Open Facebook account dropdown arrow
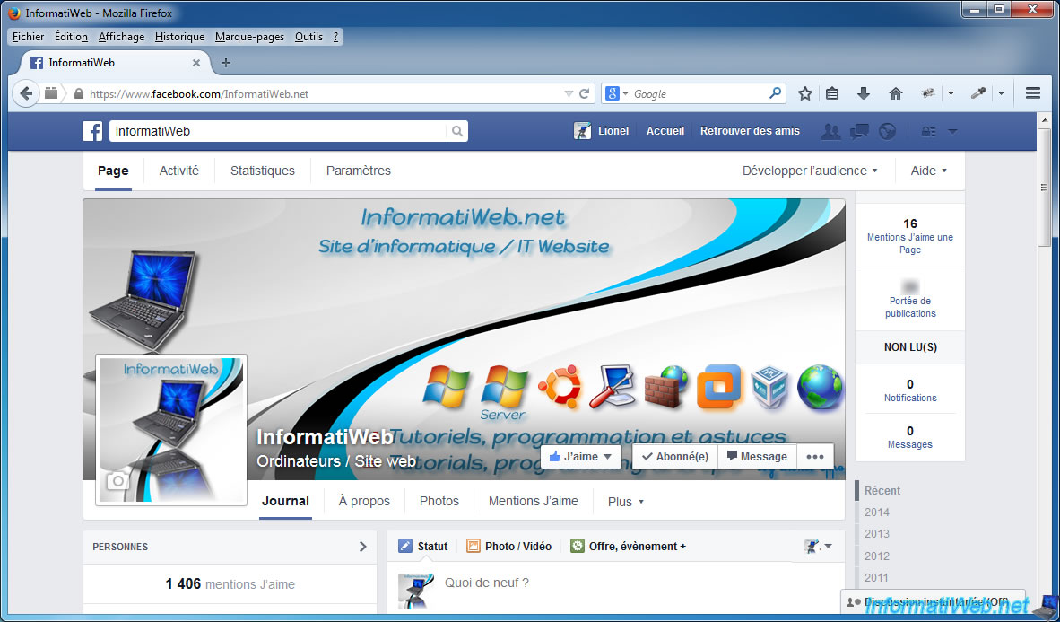This screenshot has height=622, width=1060. point(952,131)
